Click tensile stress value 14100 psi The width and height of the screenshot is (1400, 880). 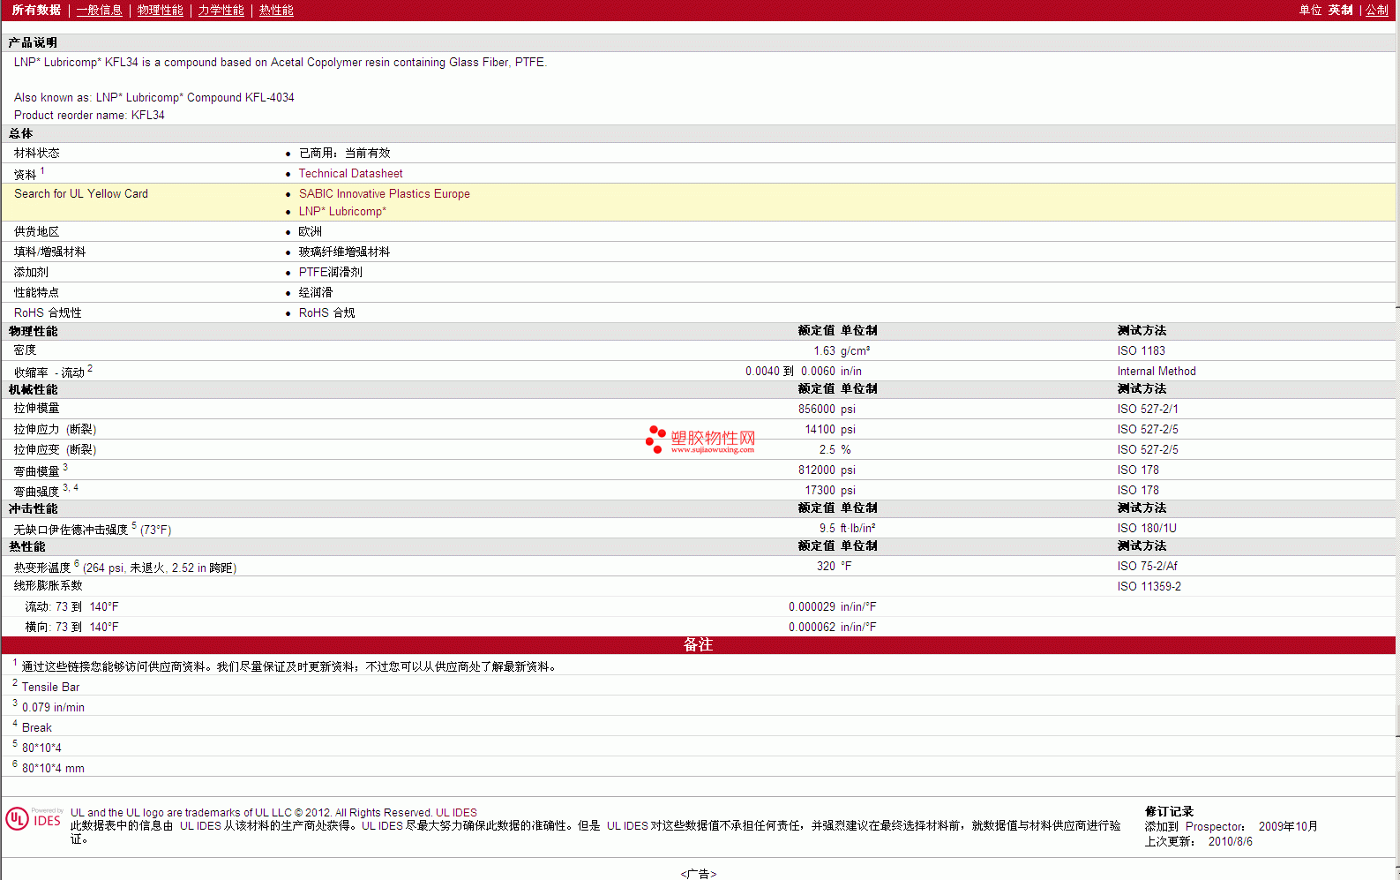tap(830, 430)
